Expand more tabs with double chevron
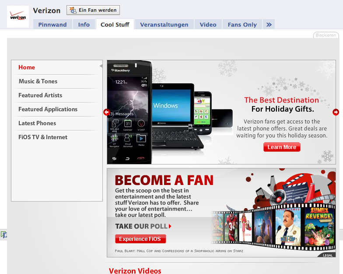 269,24
